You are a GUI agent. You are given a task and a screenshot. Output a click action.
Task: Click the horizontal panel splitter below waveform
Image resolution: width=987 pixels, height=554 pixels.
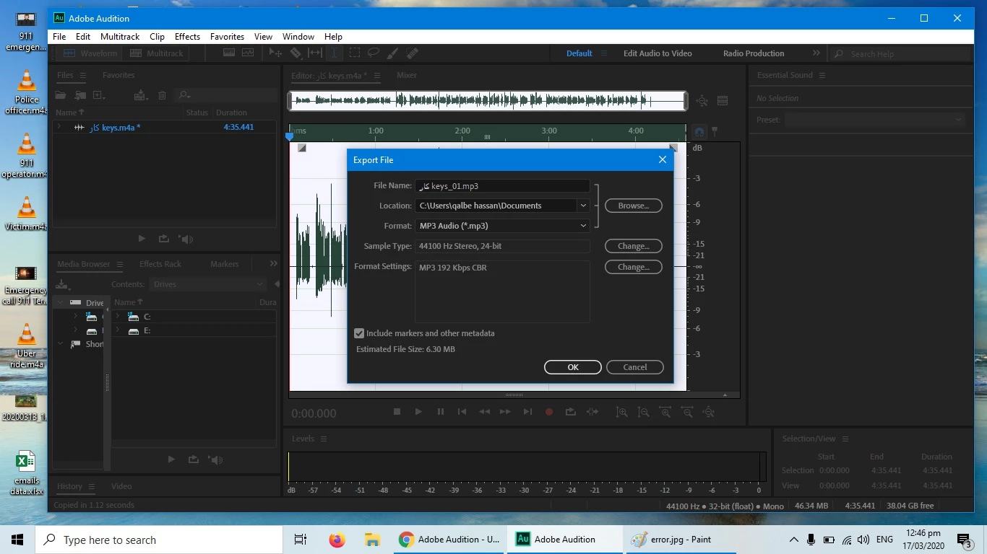pyautogui.click(x=514, y=395)
